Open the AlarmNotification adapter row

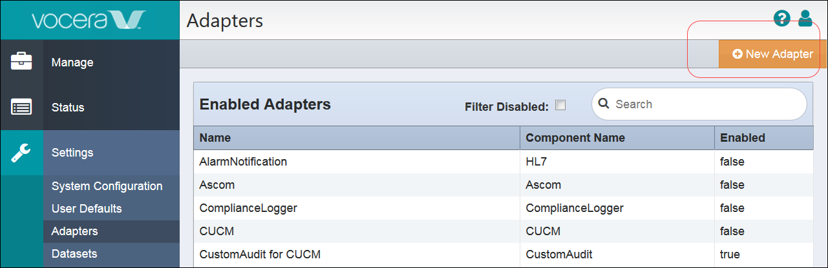coord(243,162)
